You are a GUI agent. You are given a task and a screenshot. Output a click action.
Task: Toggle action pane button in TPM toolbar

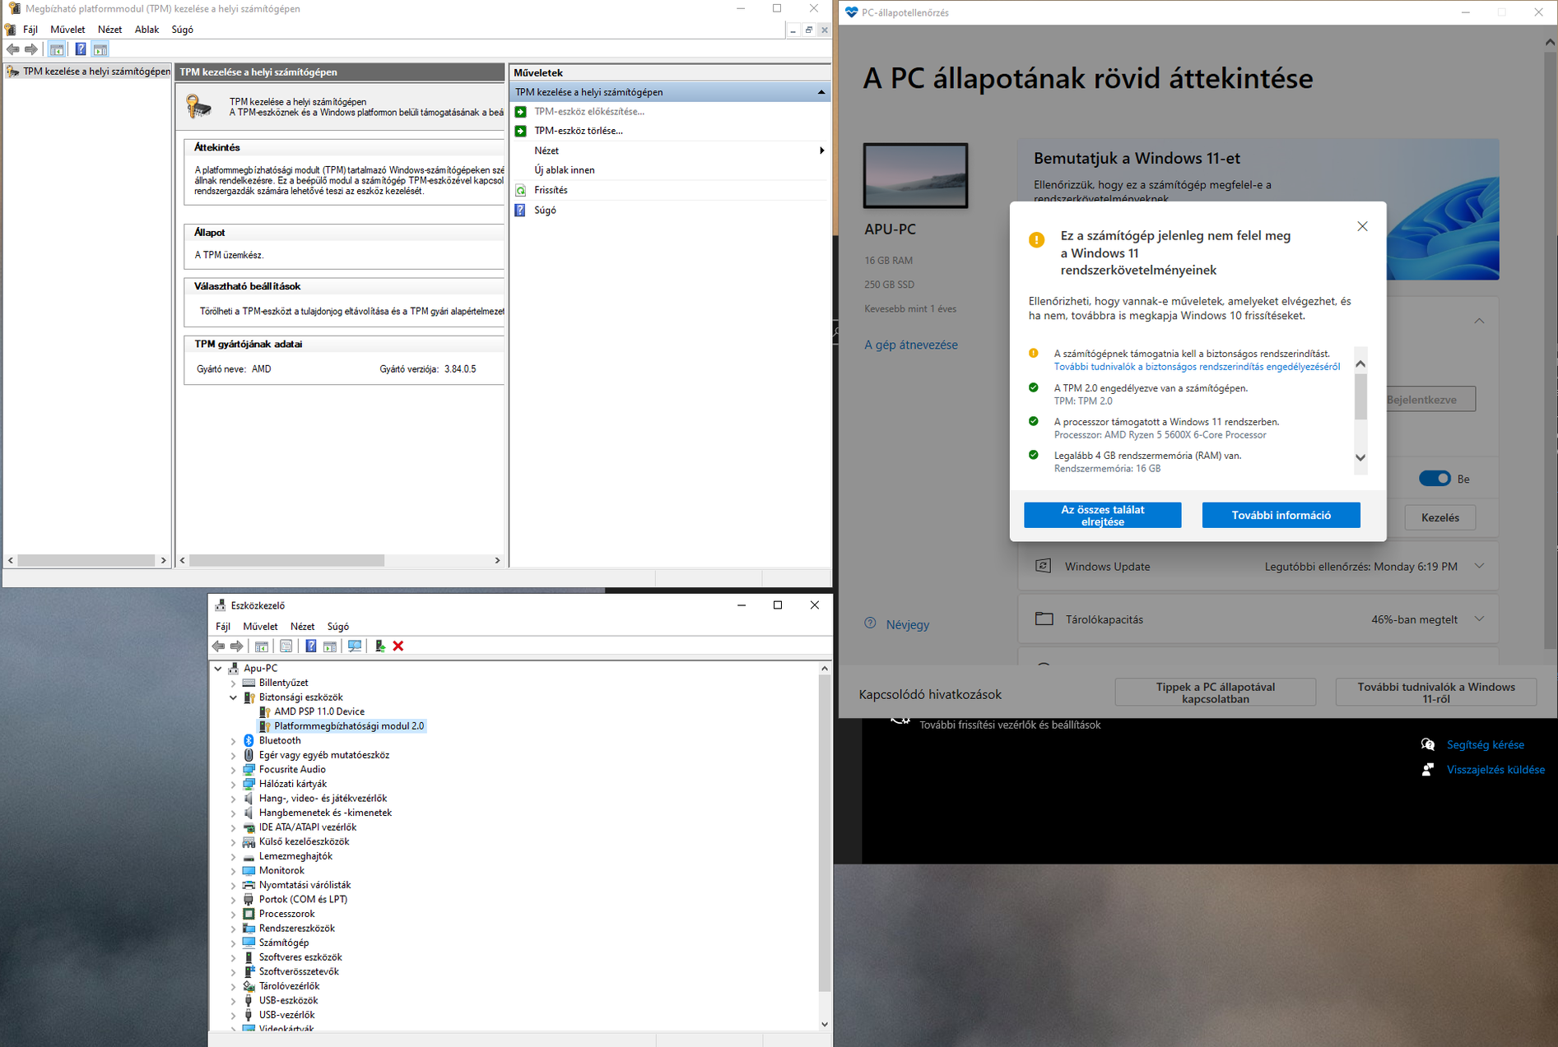click(x=100, y=49)
